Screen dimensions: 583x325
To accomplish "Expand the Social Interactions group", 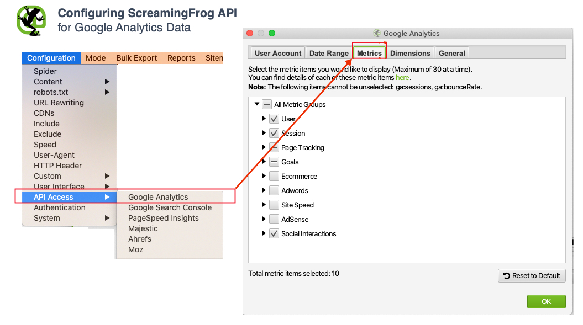I will pos(264,233).
